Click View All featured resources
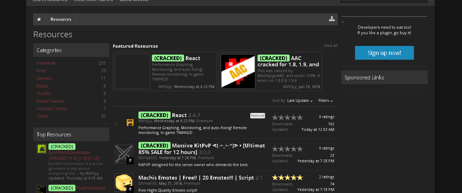Viewport: 462px width, 193px height. (x=330, y=46)
